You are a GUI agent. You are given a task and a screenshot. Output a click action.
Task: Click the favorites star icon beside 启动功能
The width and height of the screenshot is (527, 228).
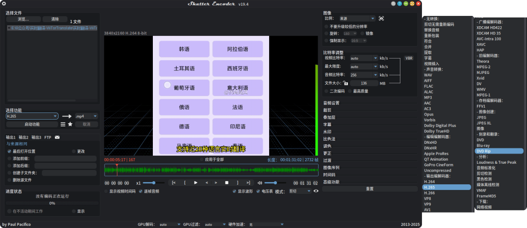tap(70, 124)
